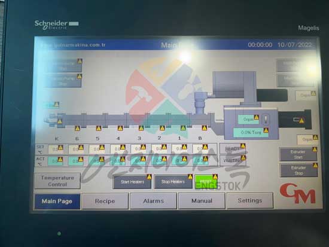Tap the ACT temperature value for zone K

pos(55,161)
